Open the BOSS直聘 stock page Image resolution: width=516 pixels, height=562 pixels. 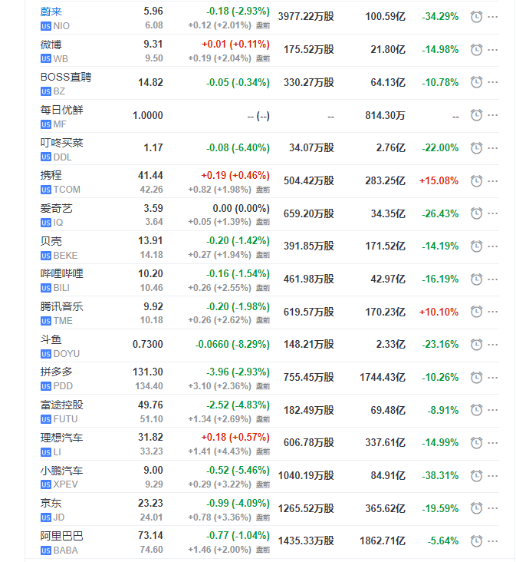(66, 77)
